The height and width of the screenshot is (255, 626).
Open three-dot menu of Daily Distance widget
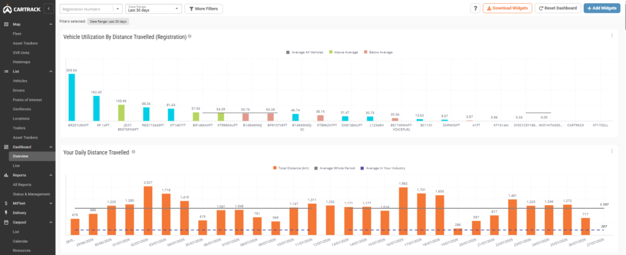coord(611,151)
